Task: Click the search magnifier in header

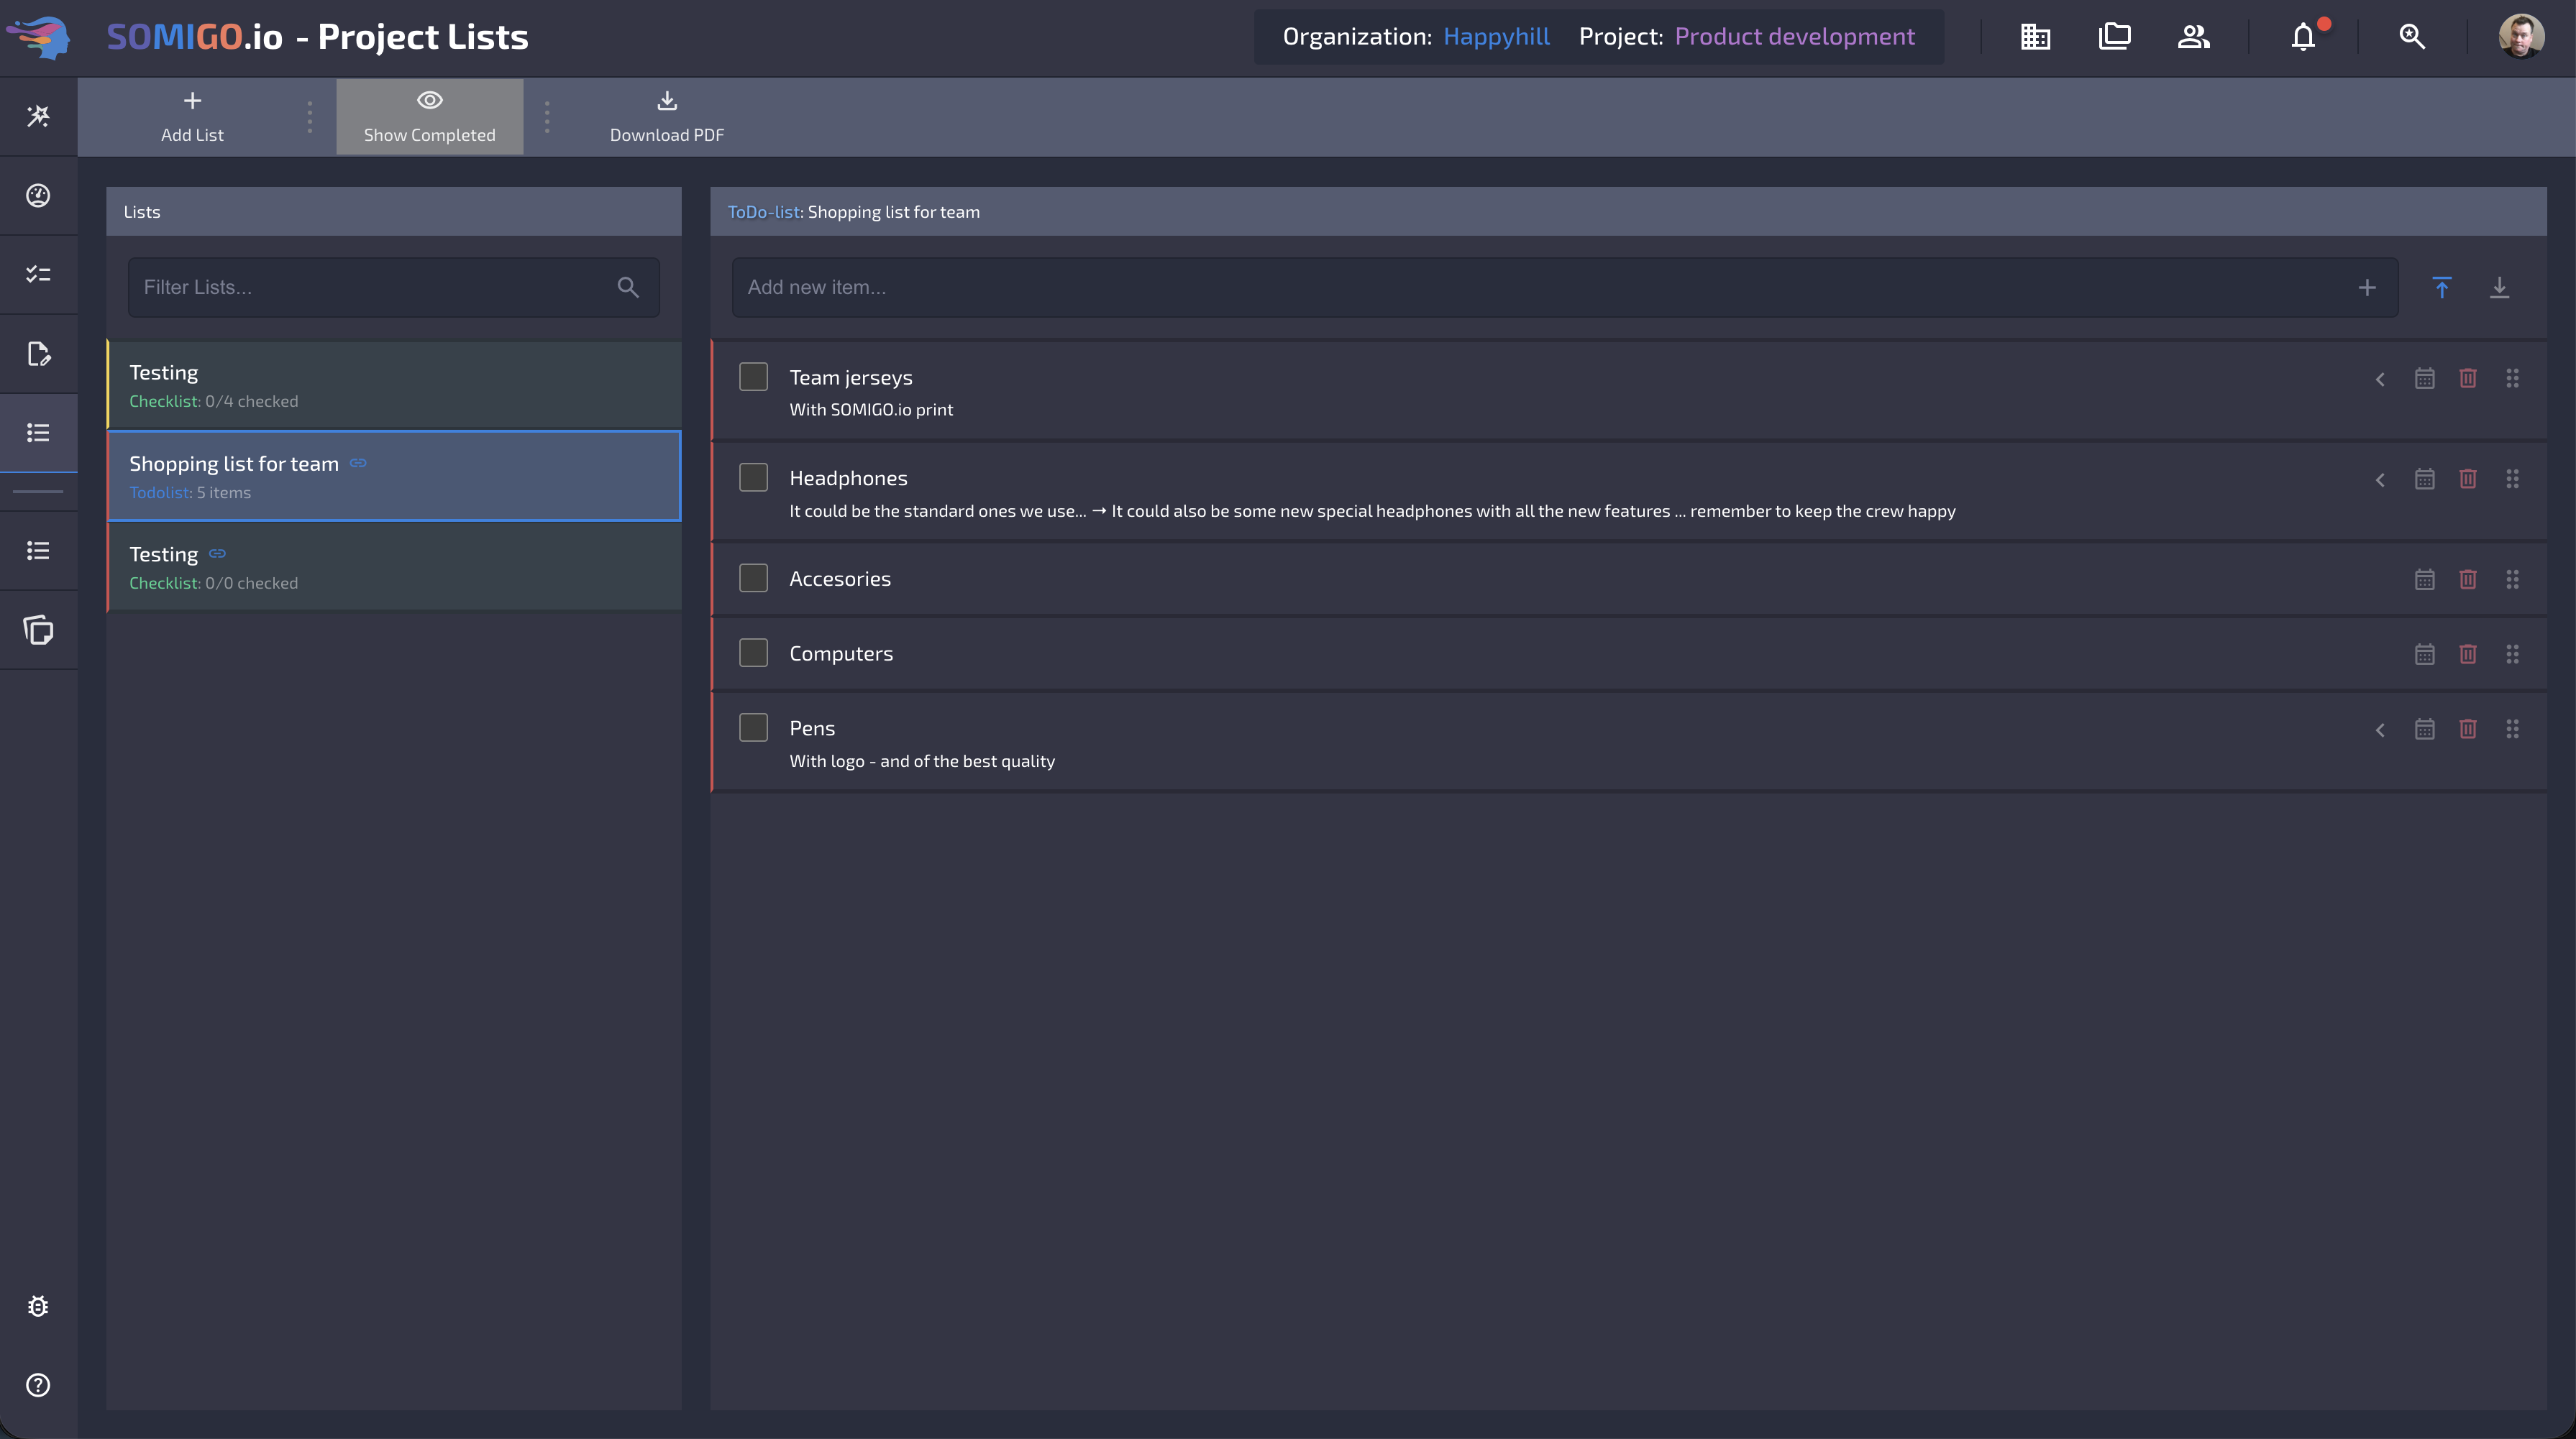Action: coord(2412,38)
